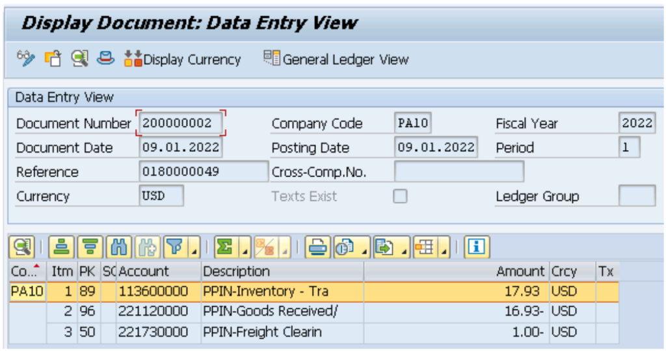Viewport: 666px width, 351px height.
Task: Open the Views icon with dropdown
Action: click(352, 247)
